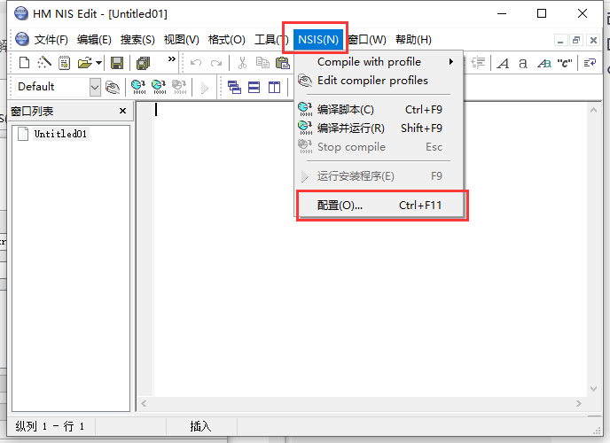Click the paste clipboard icon
Image resolution: width=610 pixels, height=443 pixels.
pos(283,63)
